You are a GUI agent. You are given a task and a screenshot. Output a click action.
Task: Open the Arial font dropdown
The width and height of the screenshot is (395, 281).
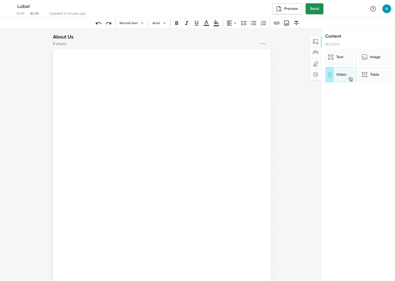(159, 23)
